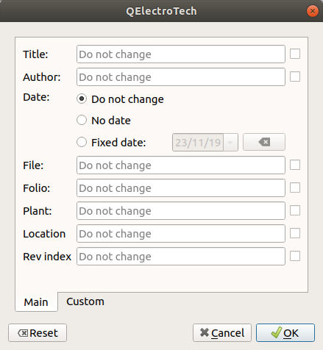Enable the Author field checkbox
Viewport: 323px width, 350px height.
point(295,76)
